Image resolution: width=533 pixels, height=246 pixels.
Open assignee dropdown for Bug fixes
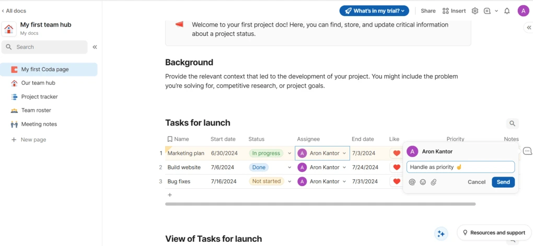click(x=344, y=181)
